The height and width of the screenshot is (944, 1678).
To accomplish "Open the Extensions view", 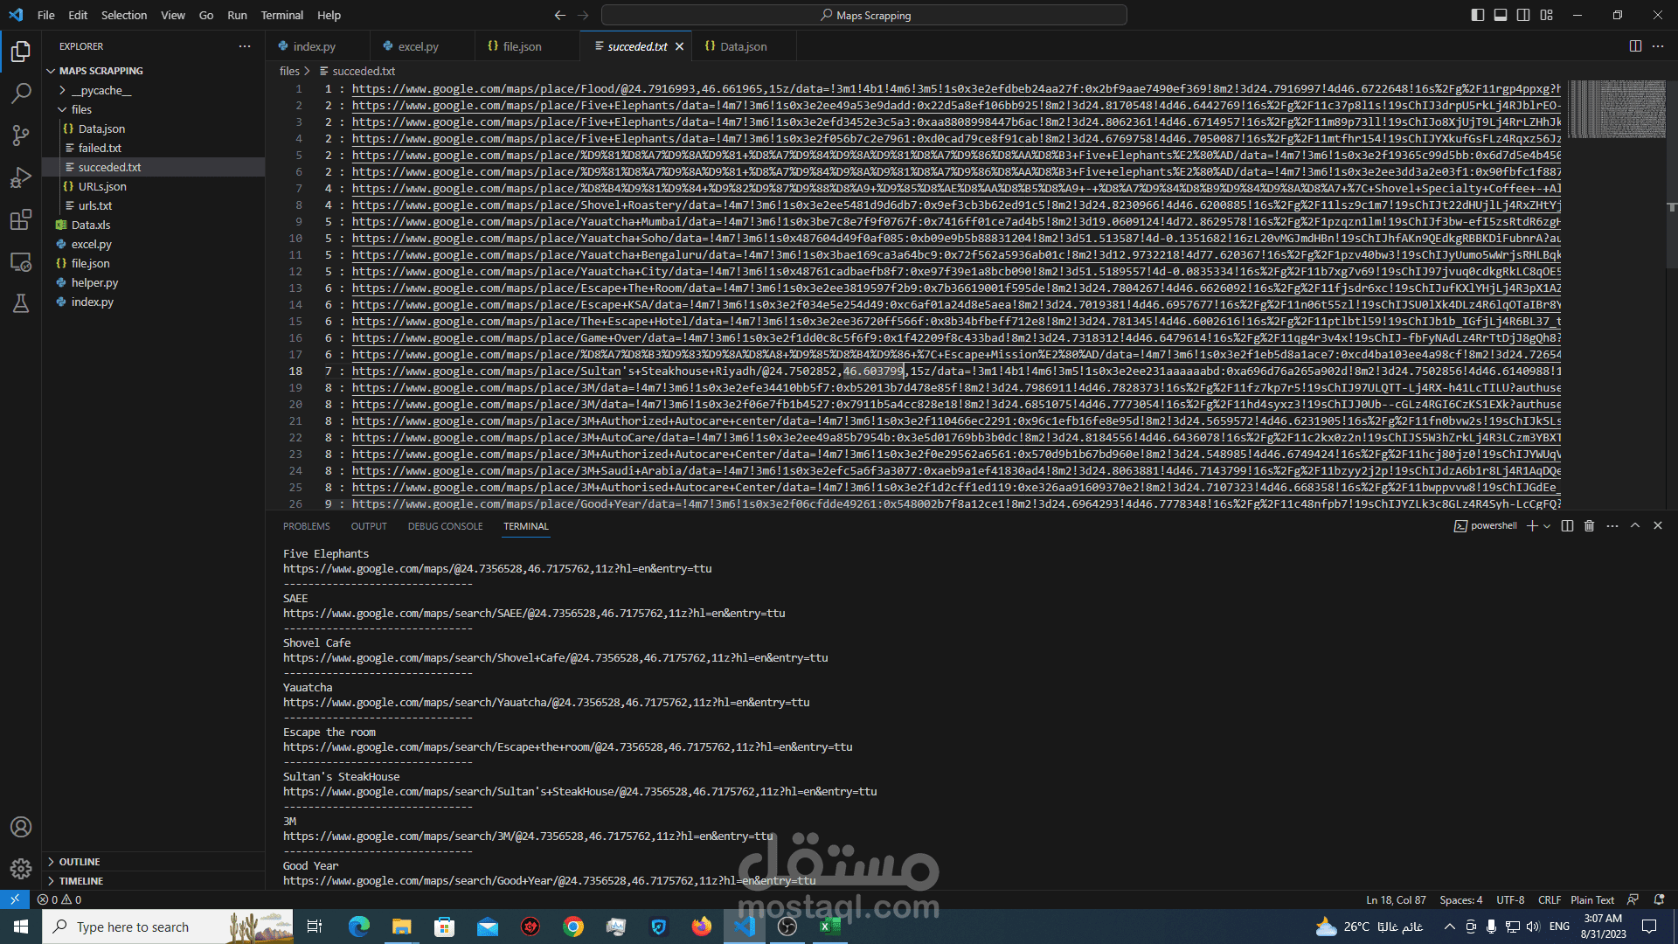I will click(x=21, y=219).
